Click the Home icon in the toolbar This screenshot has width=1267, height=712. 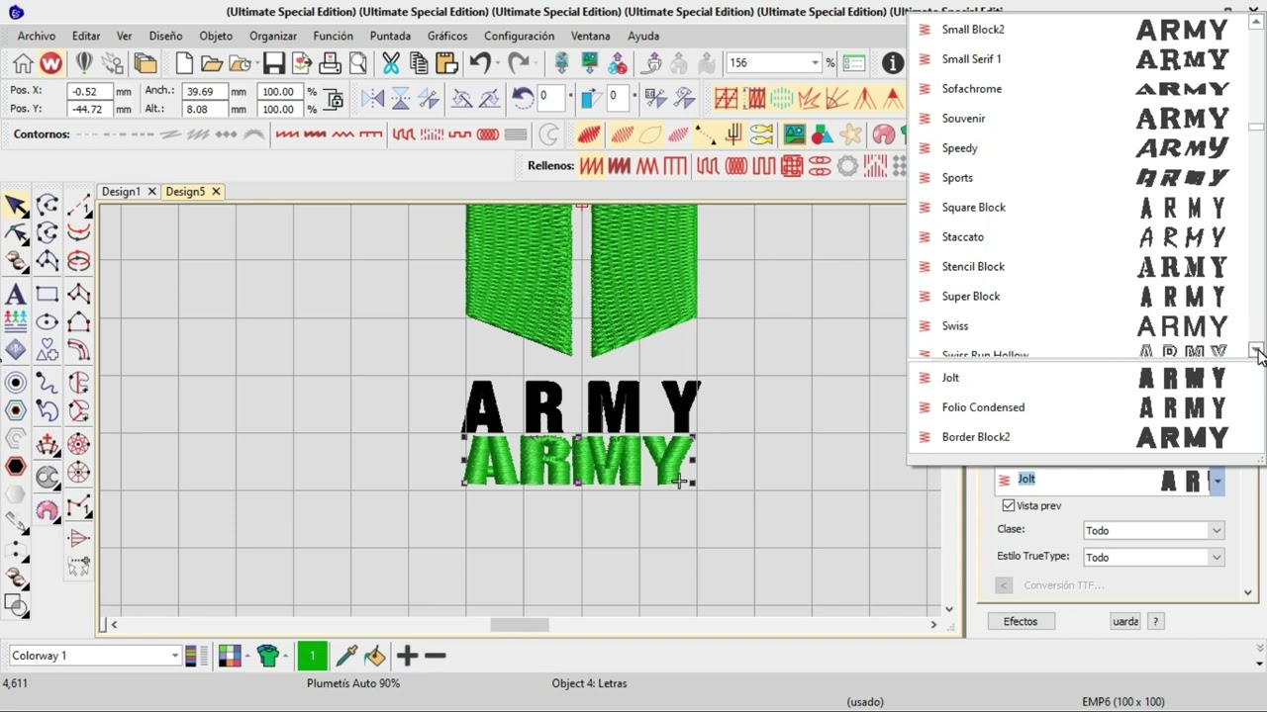23,64
